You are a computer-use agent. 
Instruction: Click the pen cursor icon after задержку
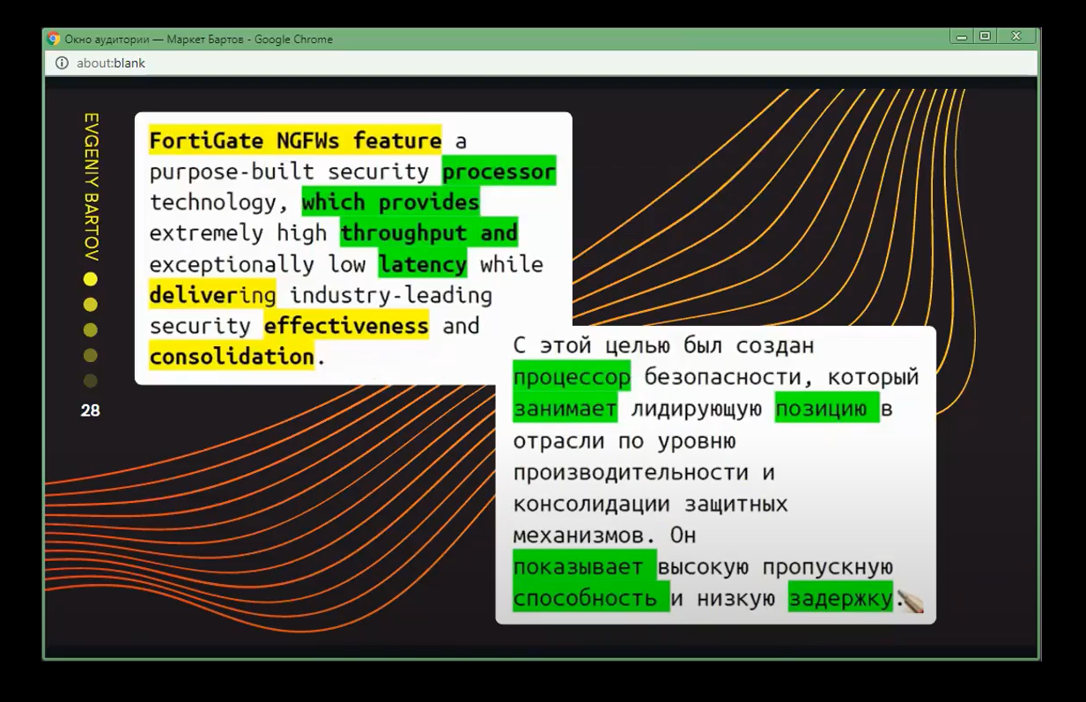(912, 602)
